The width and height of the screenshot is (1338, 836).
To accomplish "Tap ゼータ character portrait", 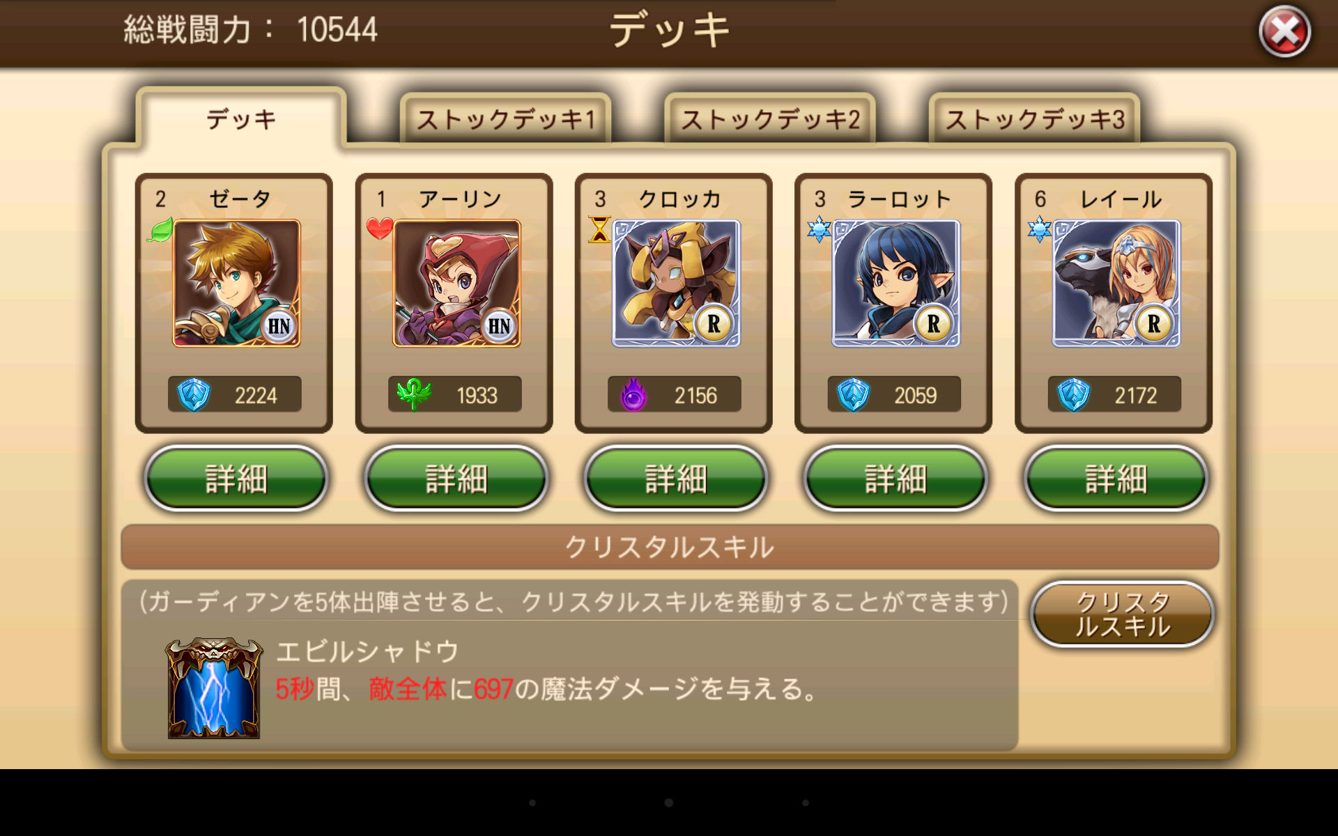I will [237, 284].
